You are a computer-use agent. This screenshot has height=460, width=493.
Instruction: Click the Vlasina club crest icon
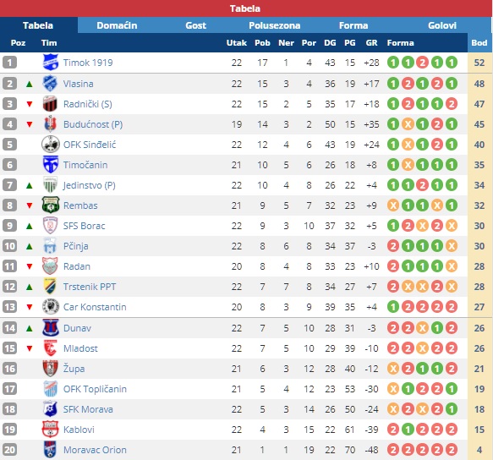click(x=50, y=84)
